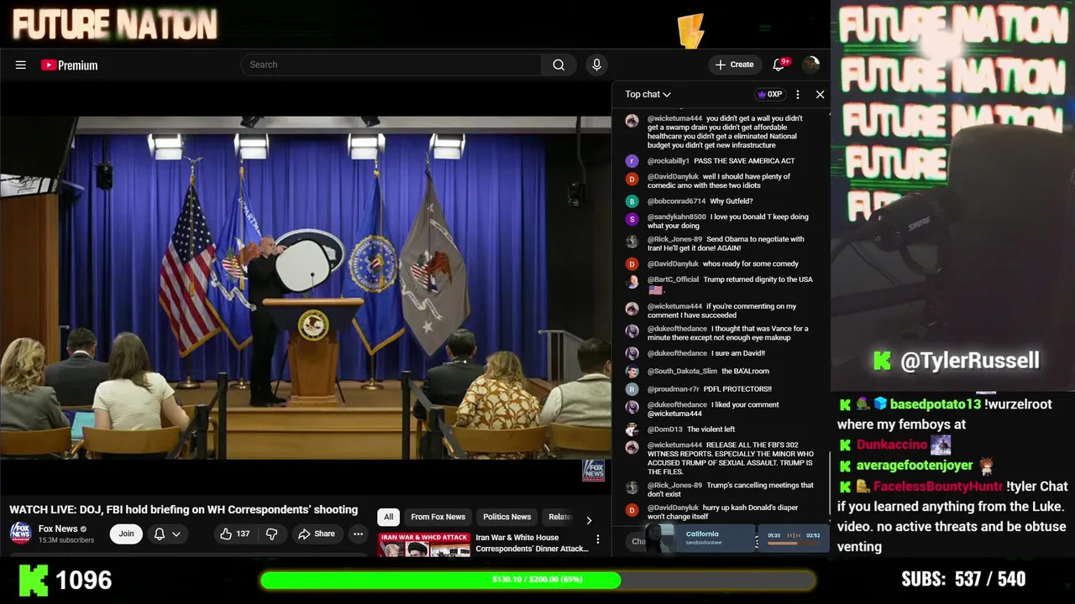Open the account avatar menu
1075x604 pixels.
tap(810, 65)
